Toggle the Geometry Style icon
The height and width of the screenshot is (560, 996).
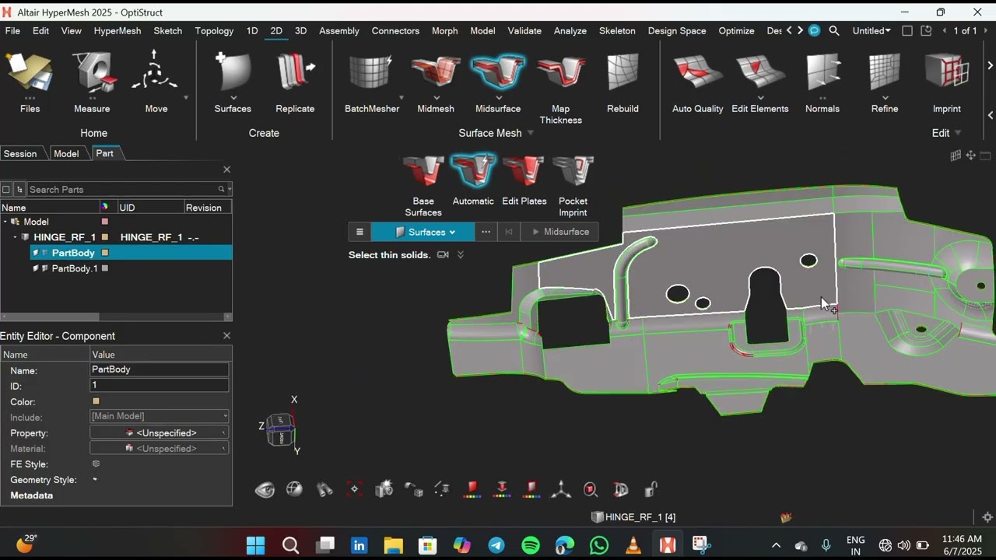pyautogui.click(x=95, y=479)
